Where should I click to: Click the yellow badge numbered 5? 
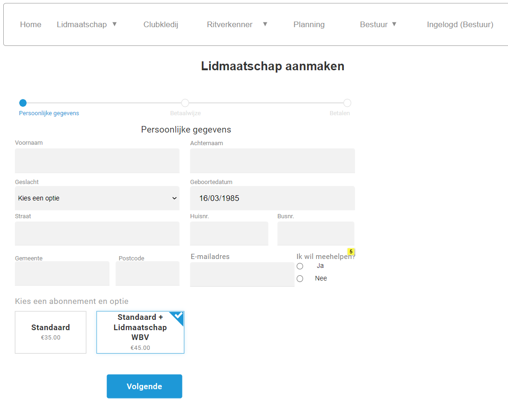(351, 251)
